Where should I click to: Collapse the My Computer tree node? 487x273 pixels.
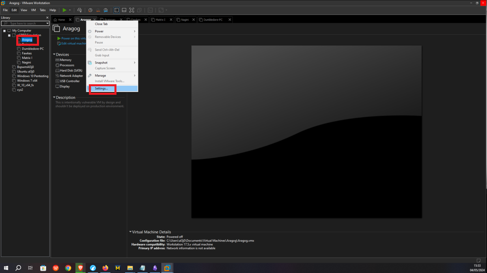coord(4,30)
